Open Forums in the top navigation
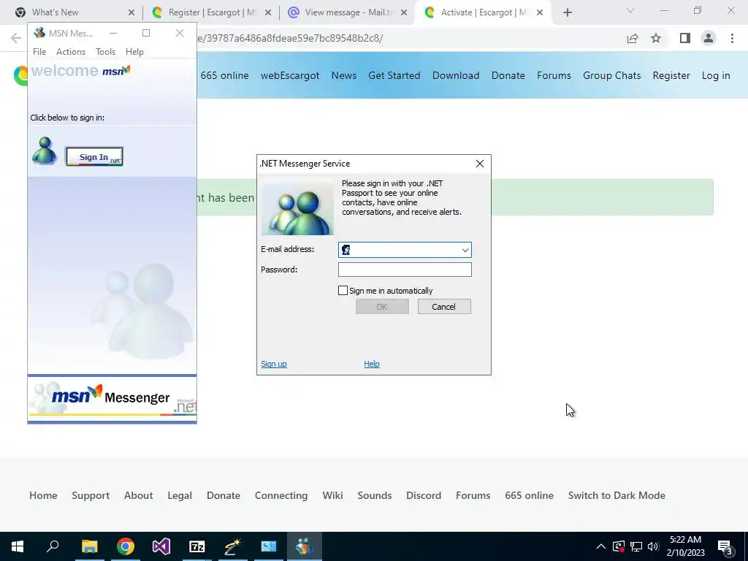 [x=554, y=75]
